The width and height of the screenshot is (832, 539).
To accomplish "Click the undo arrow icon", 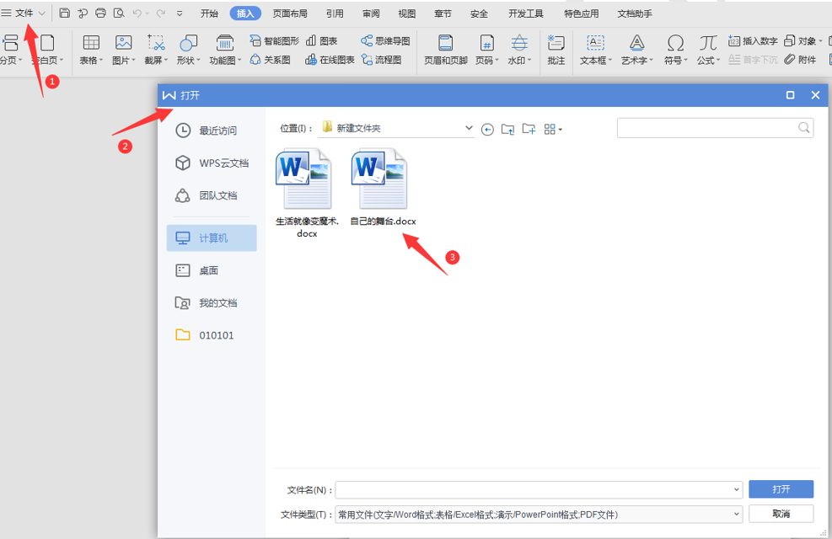I will point(137,13).
